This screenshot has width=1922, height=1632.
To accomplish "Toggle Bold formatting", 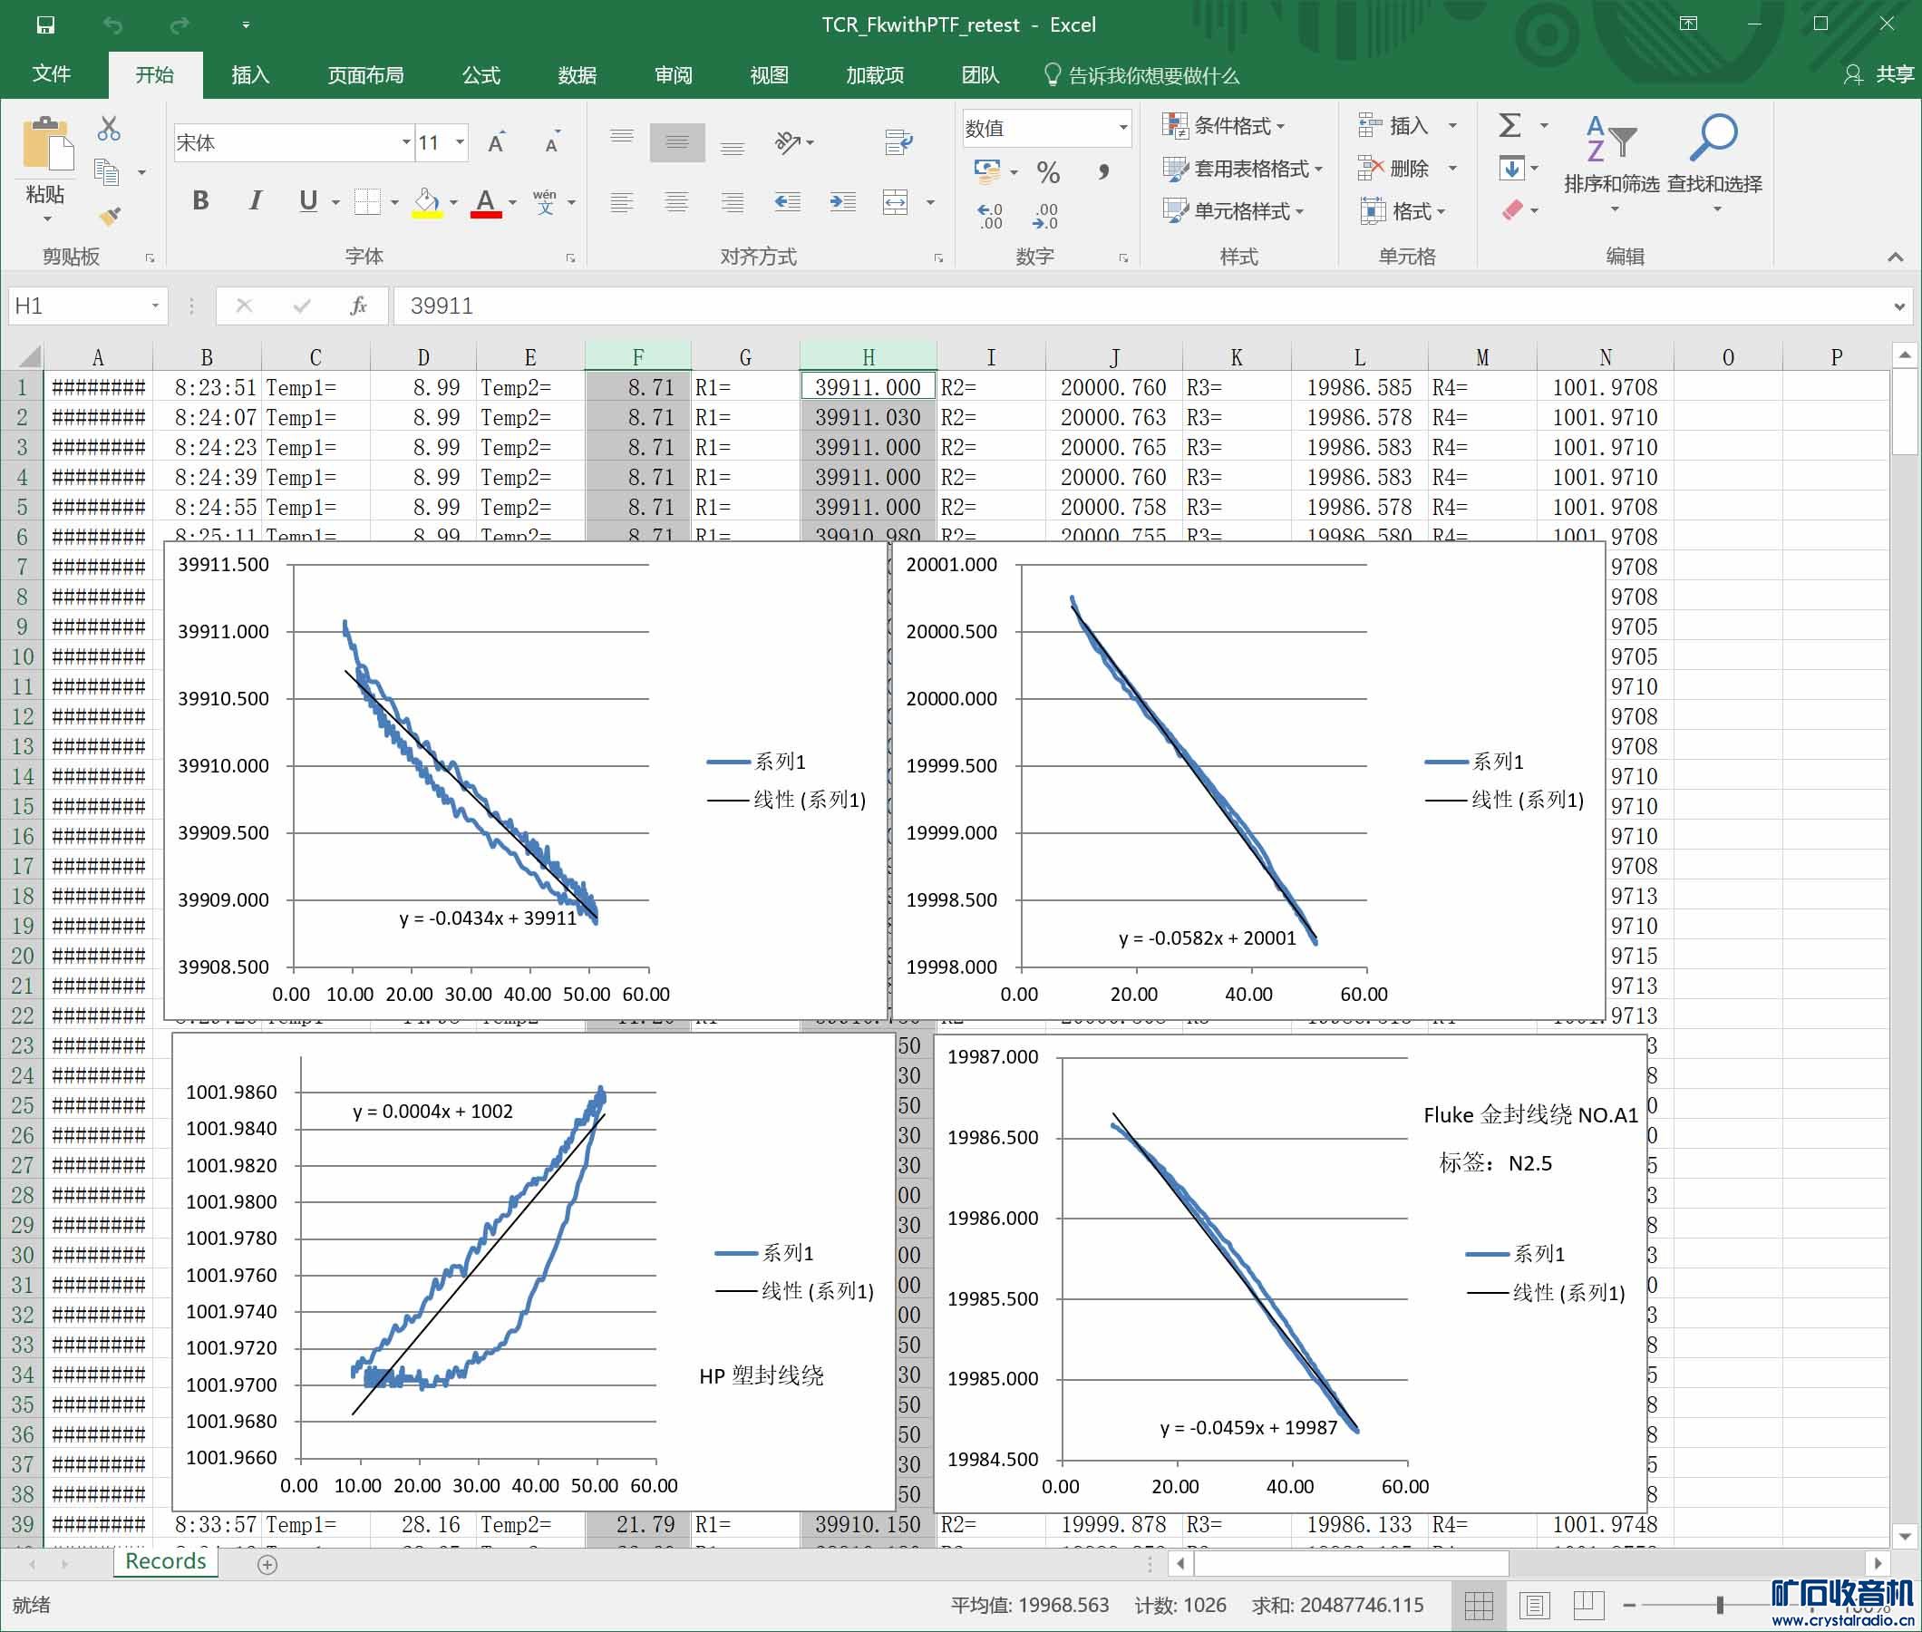I will pos(199,200).
